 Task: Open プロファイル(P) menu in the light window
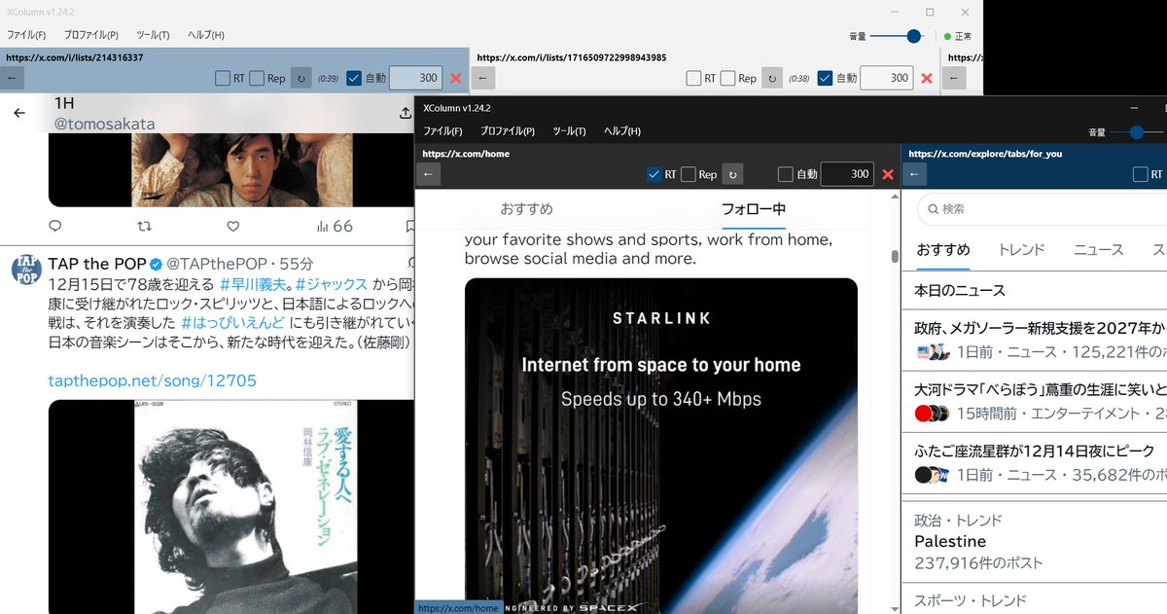tap(90, 35)
